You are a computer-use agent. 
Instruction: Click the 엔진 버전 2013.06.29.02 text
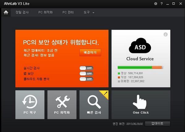pos(128,124)
